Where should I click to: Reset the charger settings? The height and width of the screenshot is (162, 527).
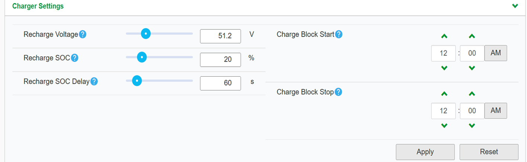(x=489, y=152)
